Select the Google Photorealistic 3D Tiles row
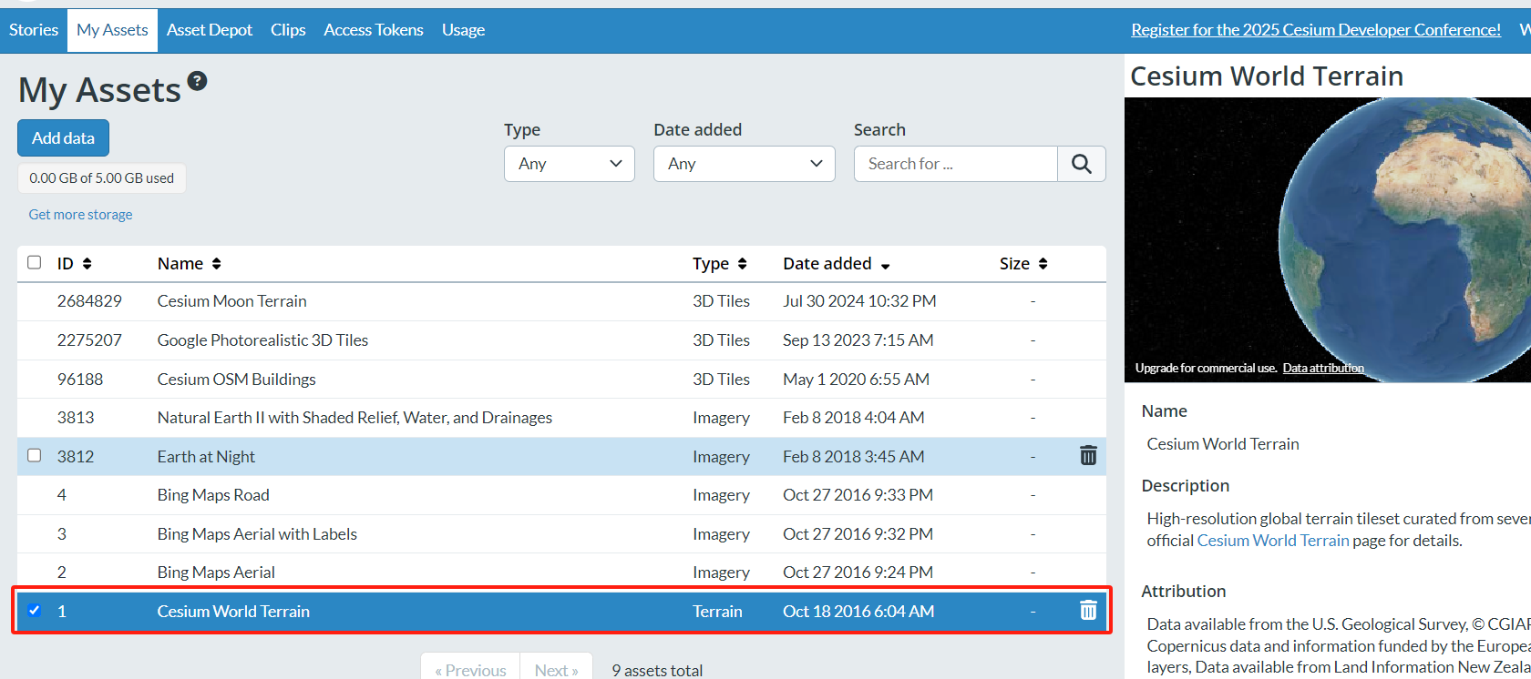This screenshot has width=1531, height=679. pyautogui.click(x=561, y=340)
